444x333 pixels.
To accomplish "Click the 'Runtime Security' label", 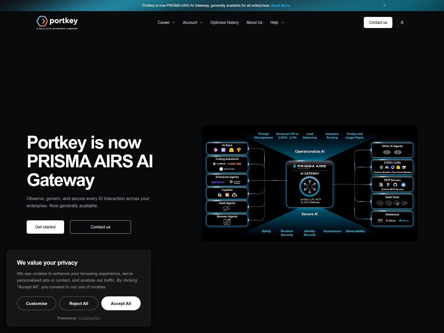I will click(x=287, y=233).
